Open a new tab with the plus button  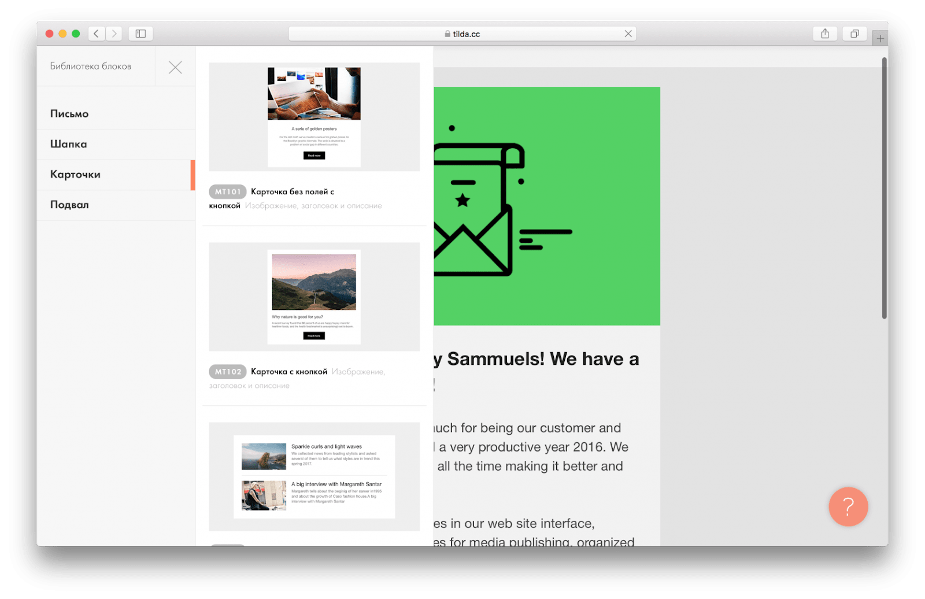coord(880,39)
